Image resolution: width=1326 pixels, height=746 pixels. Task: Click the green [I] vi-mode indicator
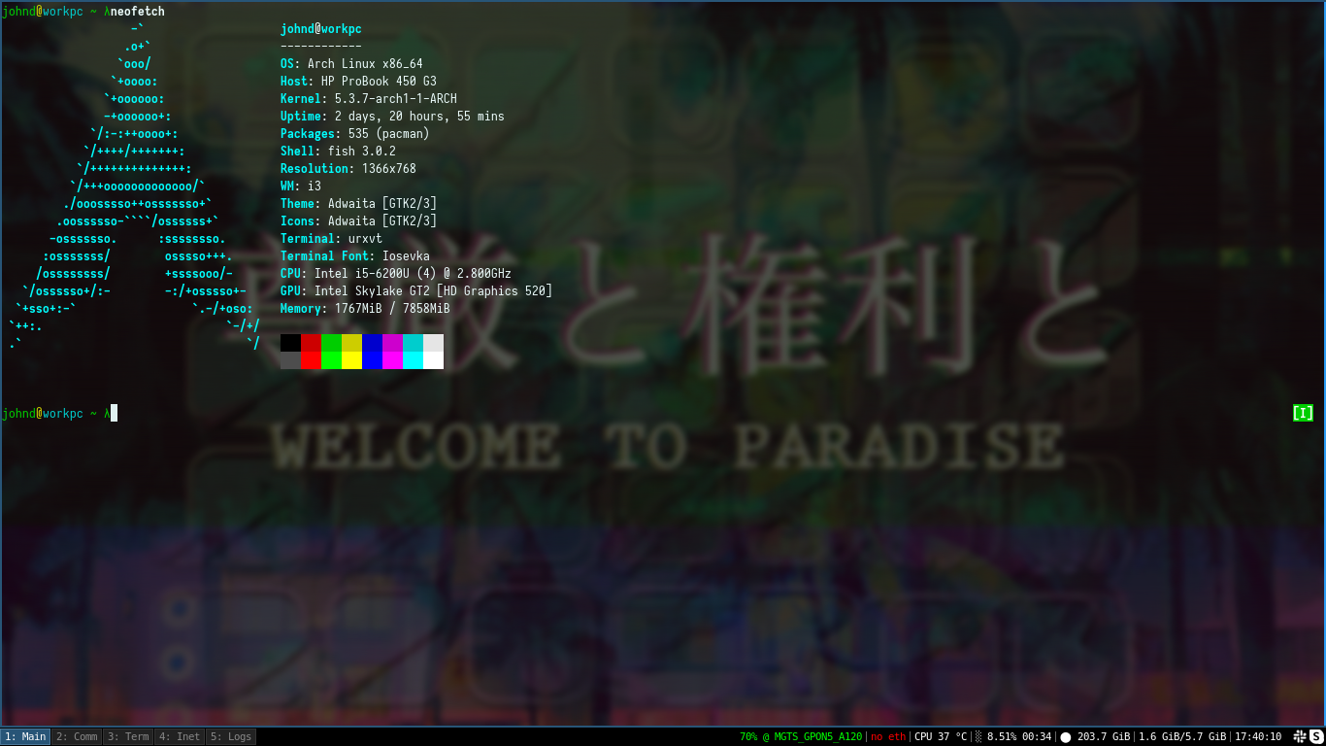1305,412
